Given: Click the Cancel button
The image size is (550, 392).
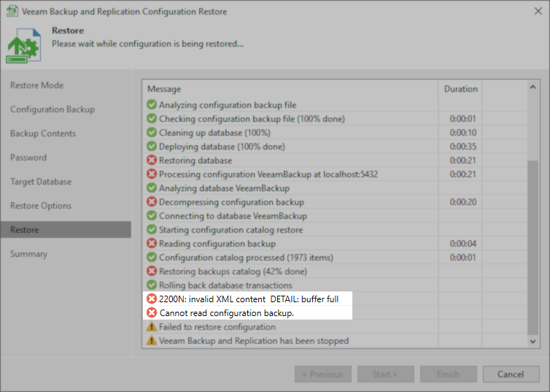Looking at the screenshot, I should pos(511,374).
